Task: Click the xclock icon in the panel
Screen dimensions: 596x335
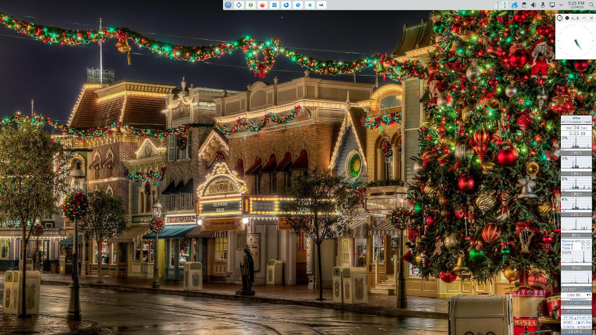Action: click(x=239, y=5)
